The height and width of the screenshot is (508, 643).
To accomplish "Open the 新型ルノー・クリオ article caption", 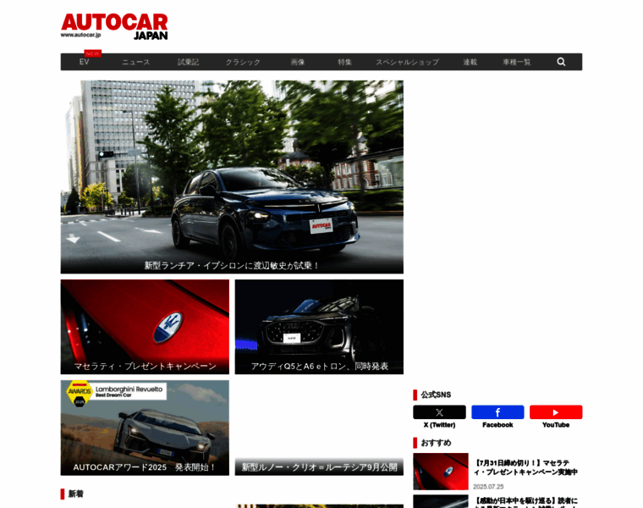I will pos(319,467).
